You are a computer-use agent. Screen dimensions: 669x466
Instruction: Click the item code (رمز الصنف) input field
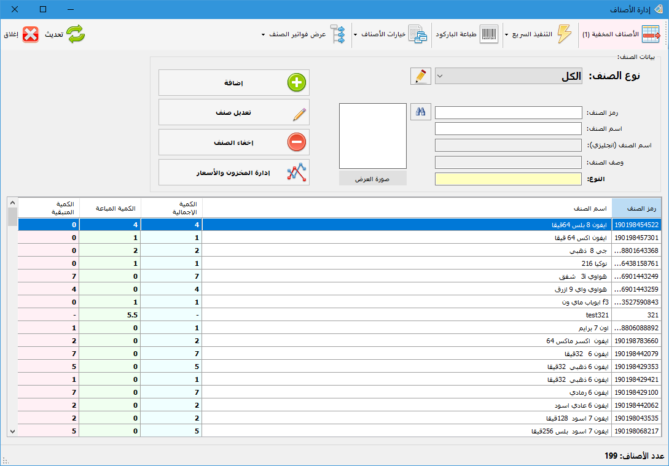(508, 113)
